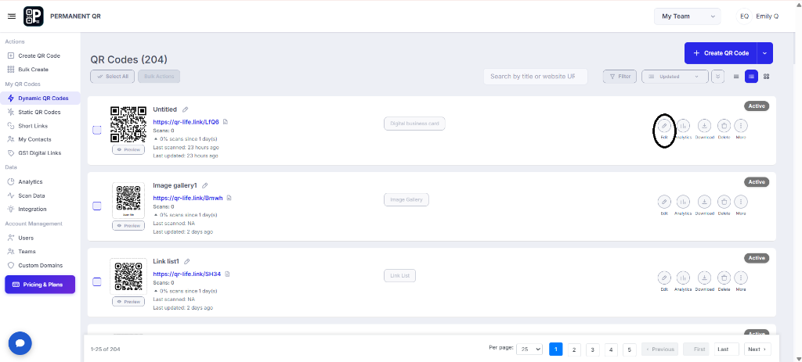Open Analytics for Image gallery1
The height and width of the screenshot is (362, 802).
pyautogui.click(x=683, y=202)
